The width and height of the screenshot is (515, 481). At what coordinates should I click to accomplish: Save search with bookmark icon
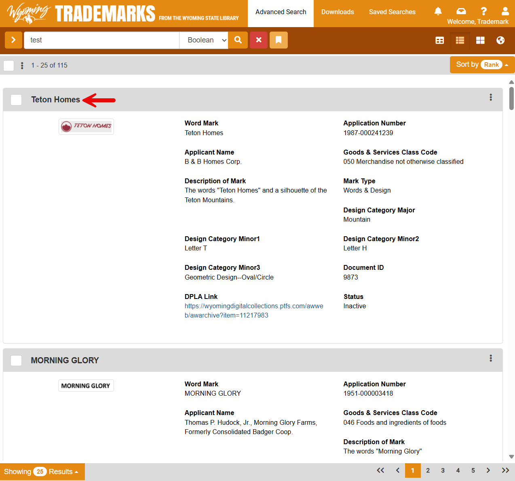click(279, 40)
